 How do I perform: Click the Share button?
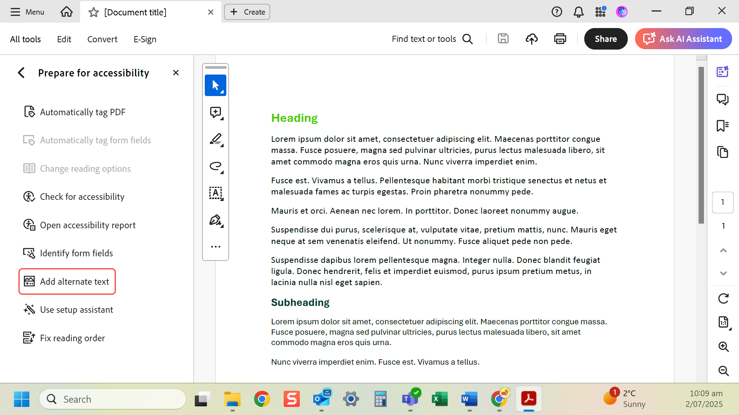tap(606, 39)
